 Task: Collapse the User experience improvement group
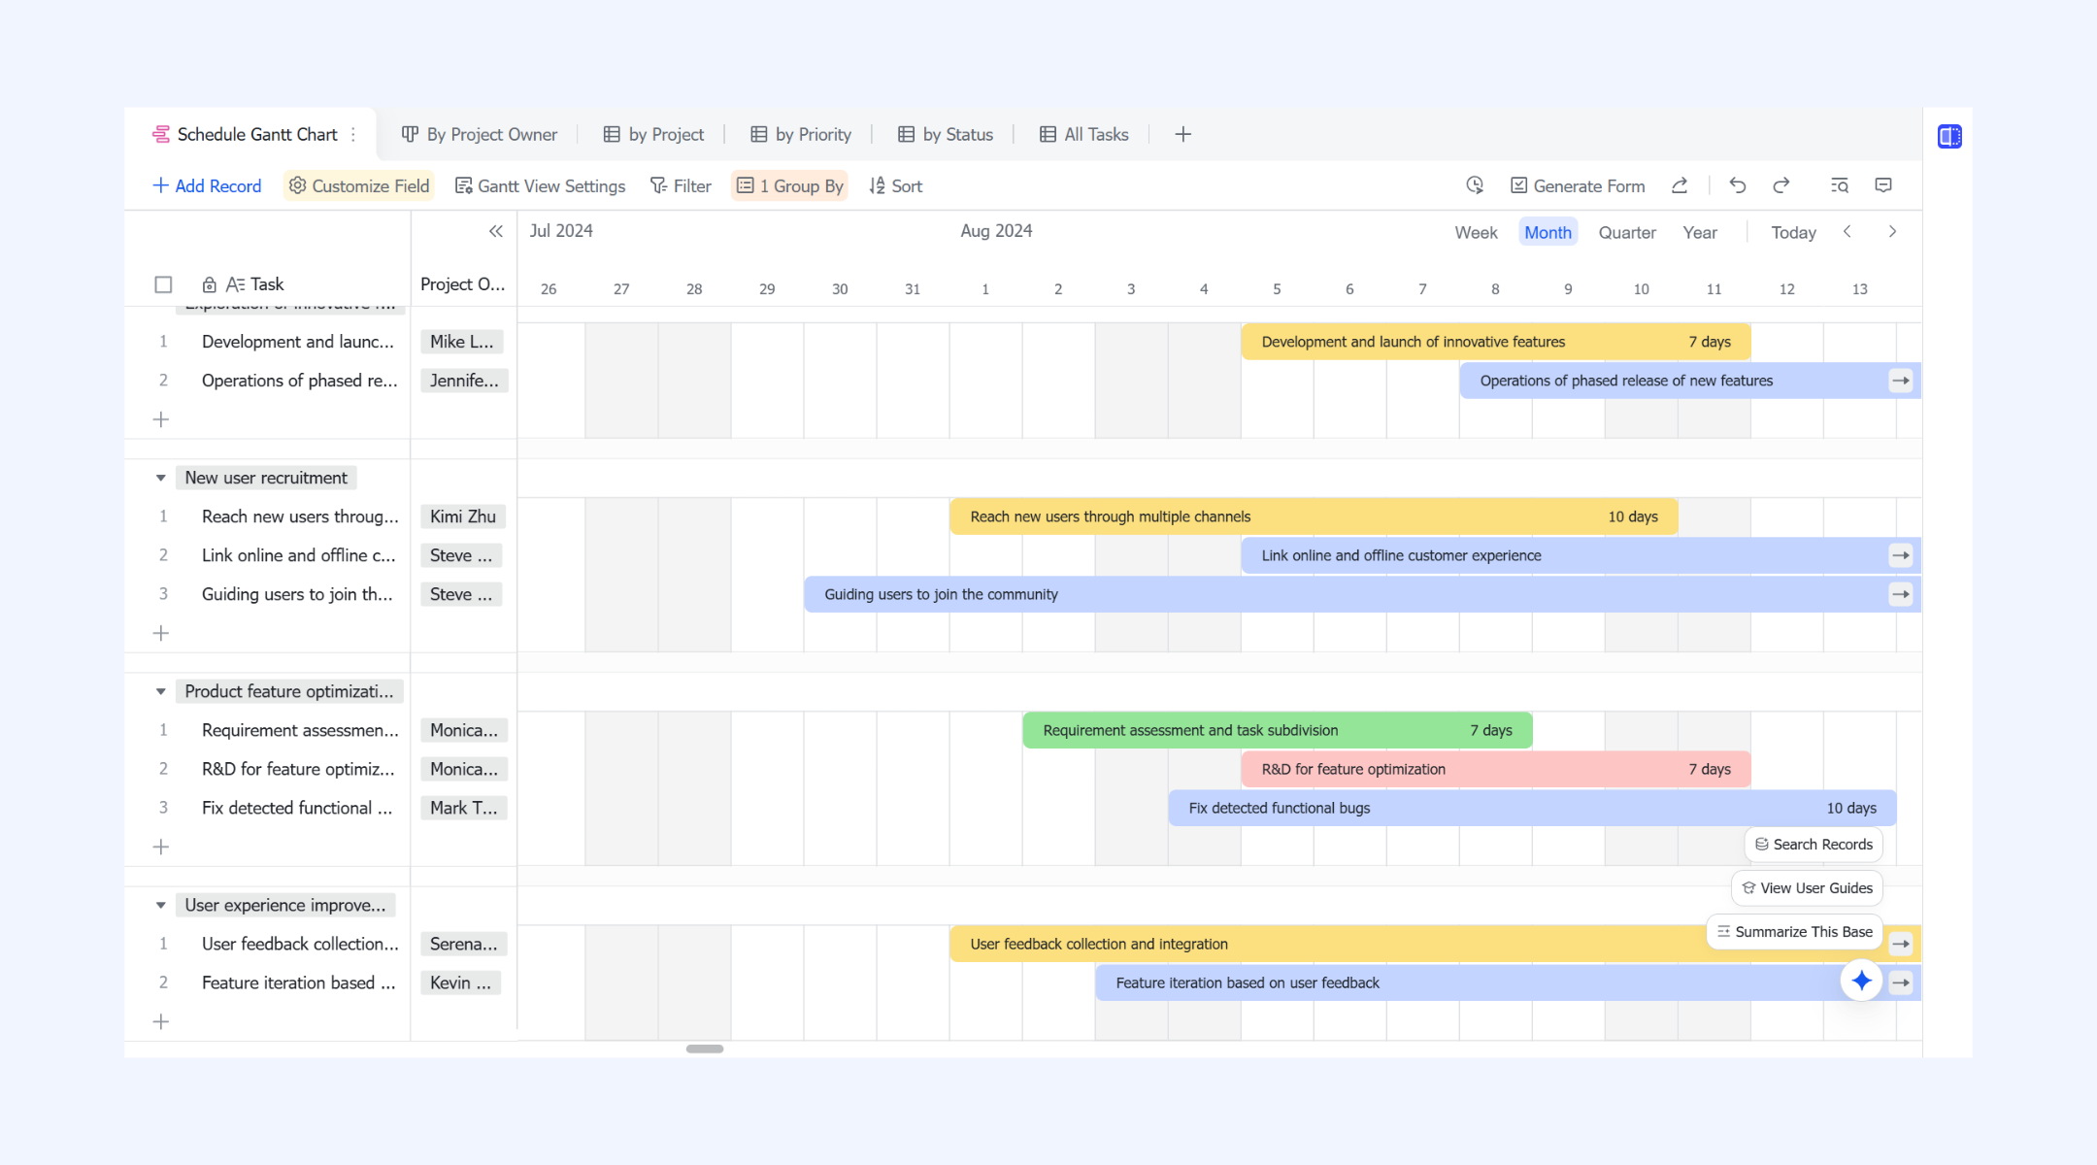point(161,905)
